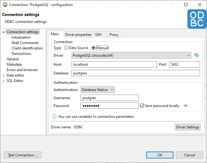Select General in the settings tree

tap(13, 59)
